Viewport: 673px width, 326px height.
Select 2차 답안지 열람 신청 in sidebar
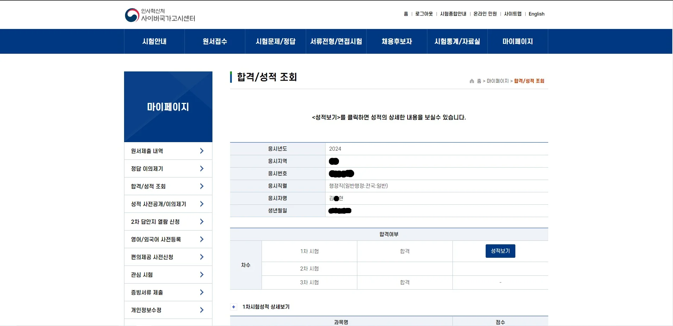[x=168, y=222]
